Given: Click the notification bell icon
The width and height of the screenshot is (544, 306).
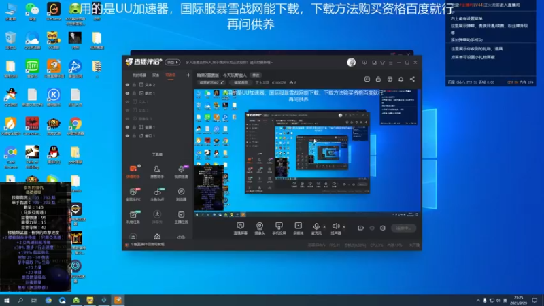Looking at the screenshot, I should click(401, 79).
